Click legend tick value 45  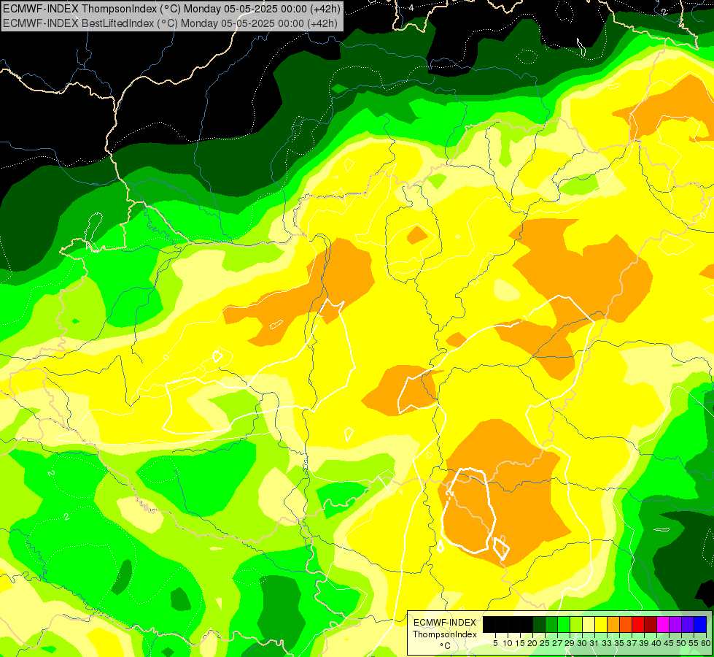click(669, 643)
